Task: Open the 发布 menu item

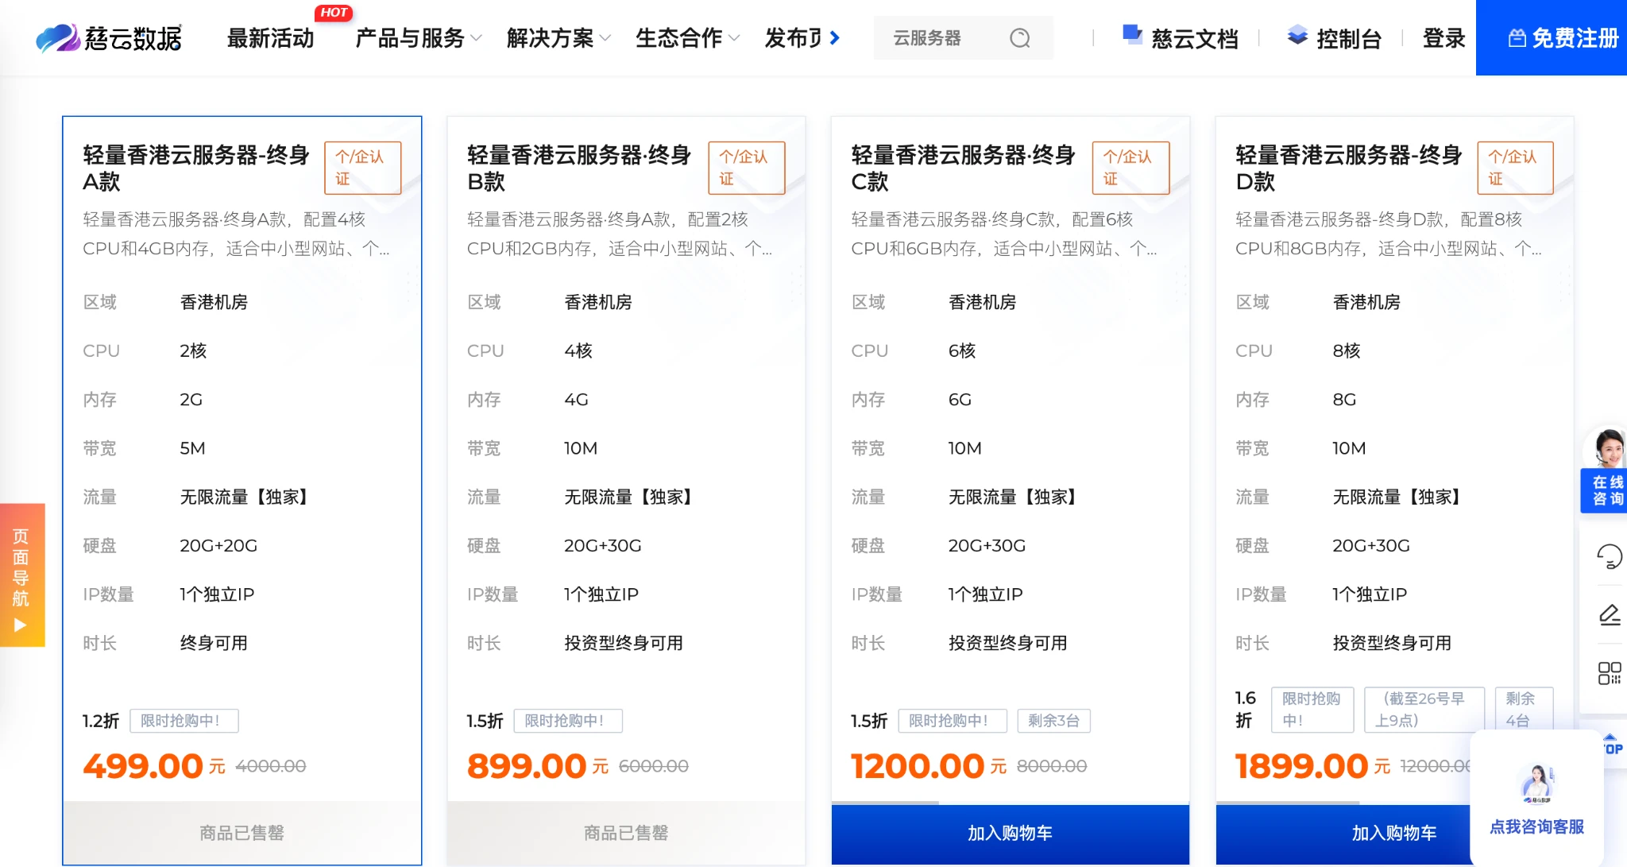Action: tap(792, 37)
